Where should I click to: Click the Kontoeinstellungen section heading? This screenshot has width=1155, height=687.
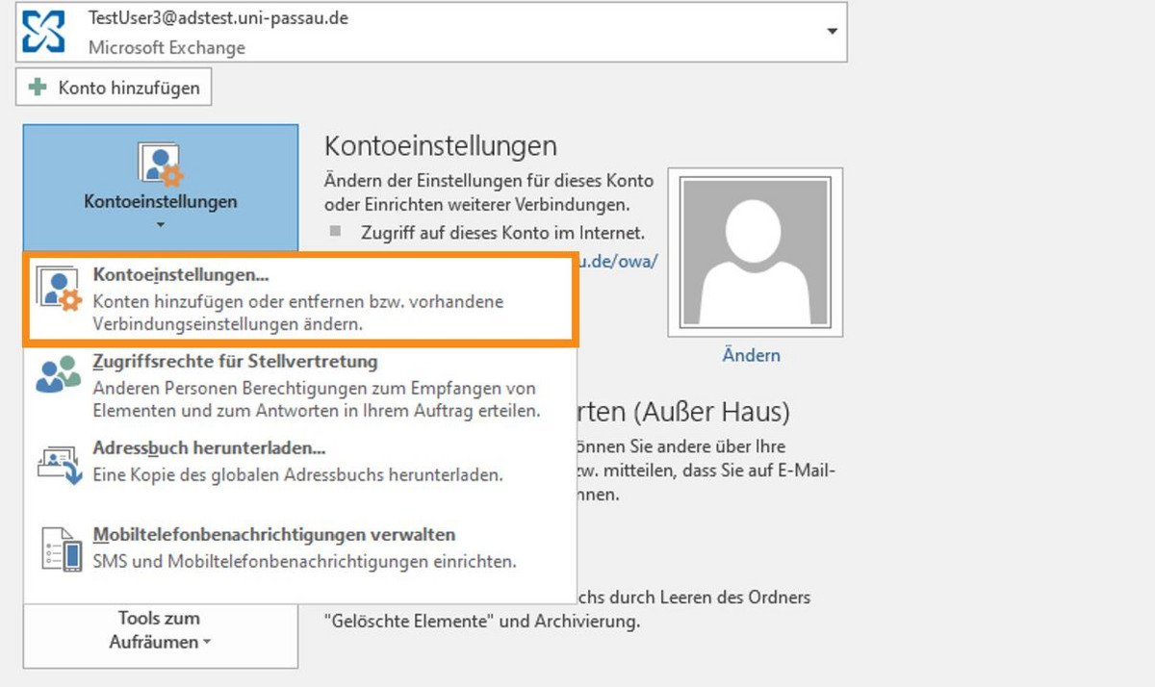tap(441, 146)
